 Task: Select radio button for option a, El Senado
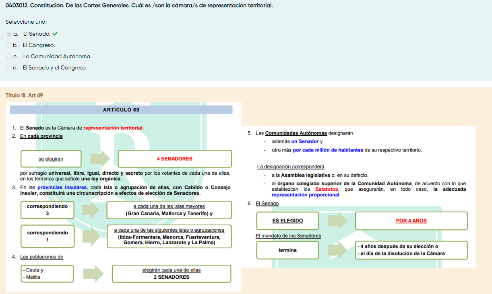click(9, 34)
